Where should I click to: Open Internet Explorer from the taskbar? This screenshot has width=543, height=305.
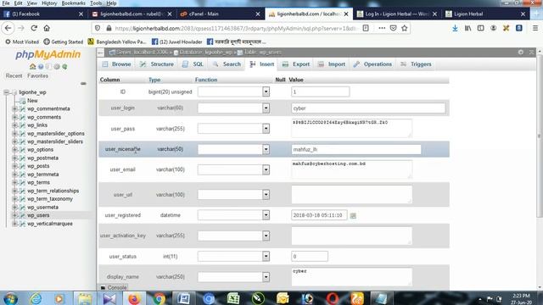click(36, 299)
